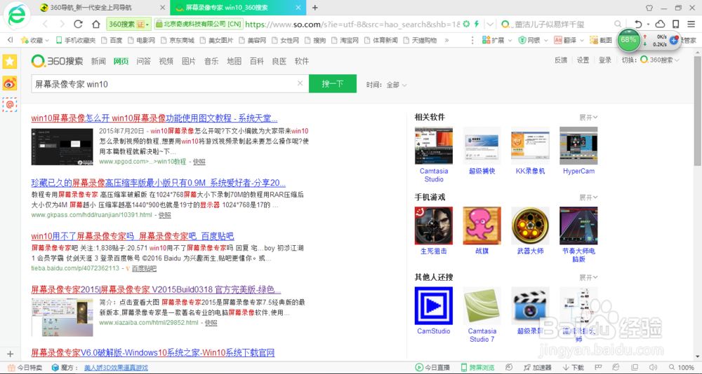Show more bookmarks with the » chevron
The width and height of the screenshot is (702, 374).
coord(446,40)
